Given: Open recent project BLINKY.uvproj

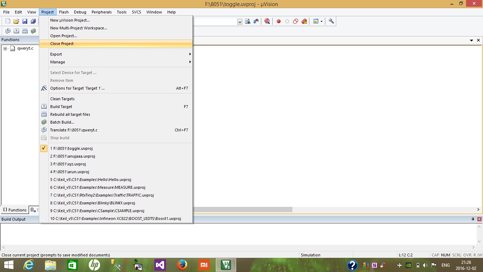Looking at the screenshot, I should (93, 203).
